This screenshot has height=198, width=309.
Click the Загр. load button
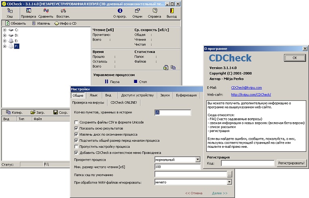coord(38,113)
